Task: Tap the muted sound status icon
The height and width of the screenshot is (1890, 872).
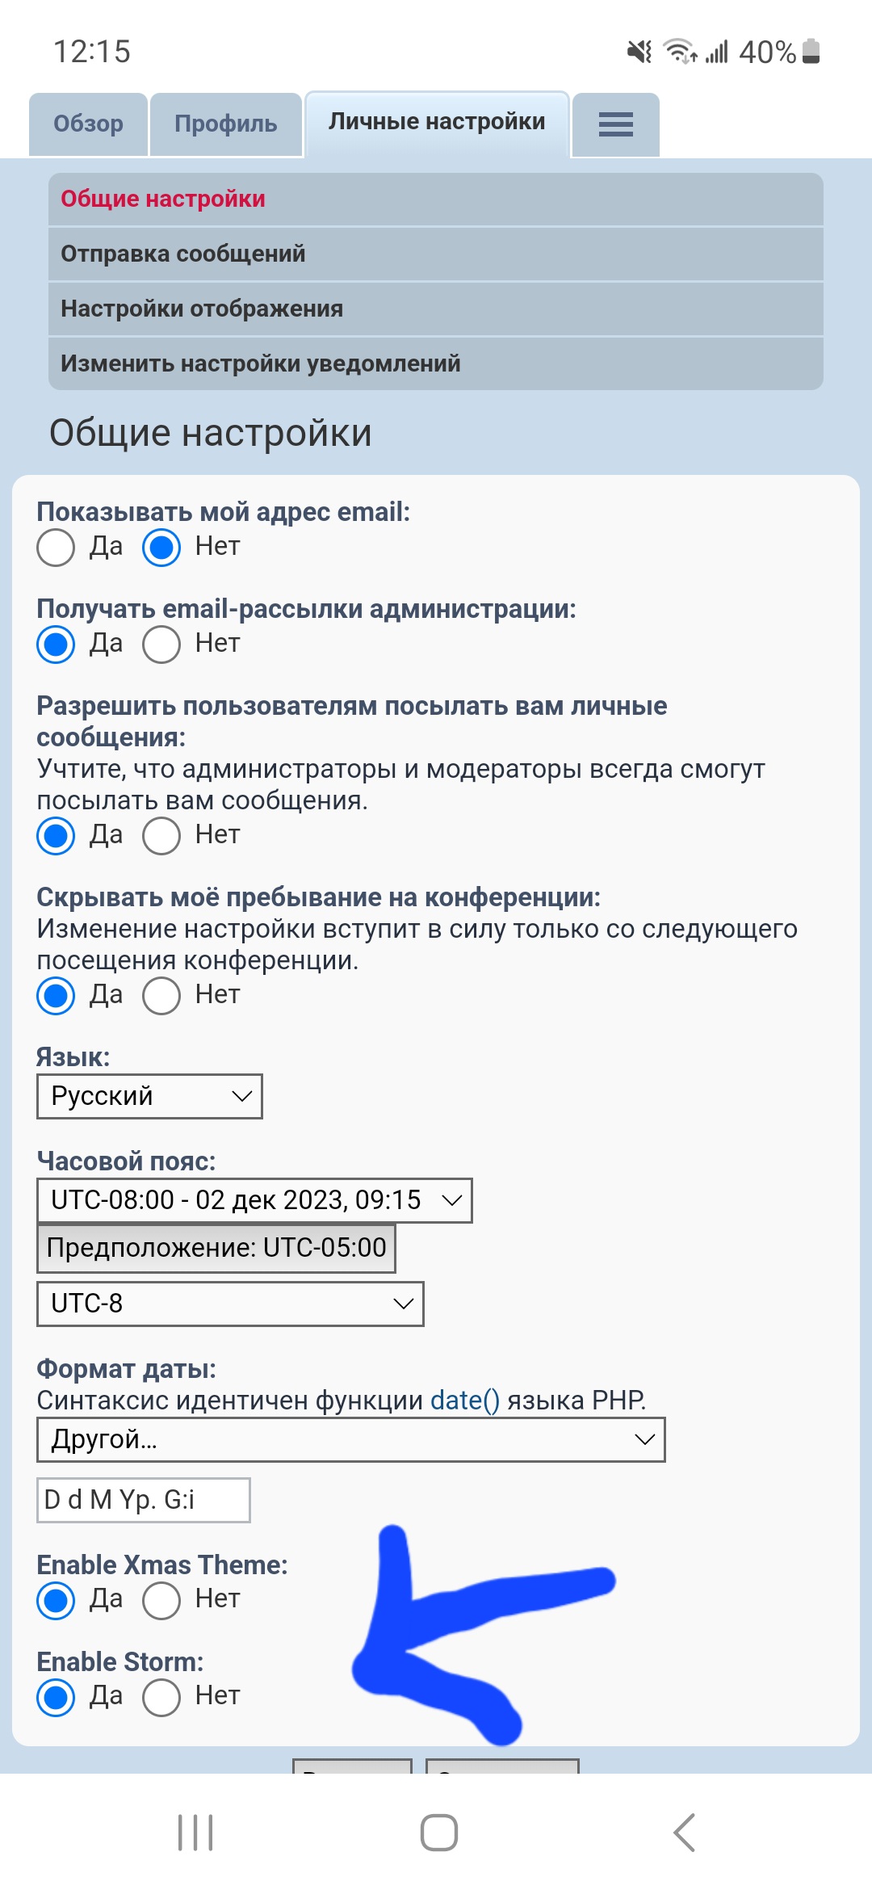Action: click(x=639, y=52)
